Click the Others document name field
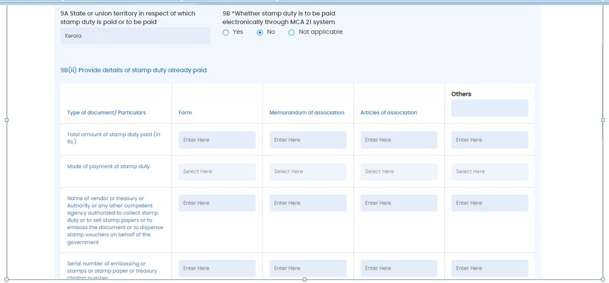The height and width of the screenshot is (283, 609). [x=490, y=108]
